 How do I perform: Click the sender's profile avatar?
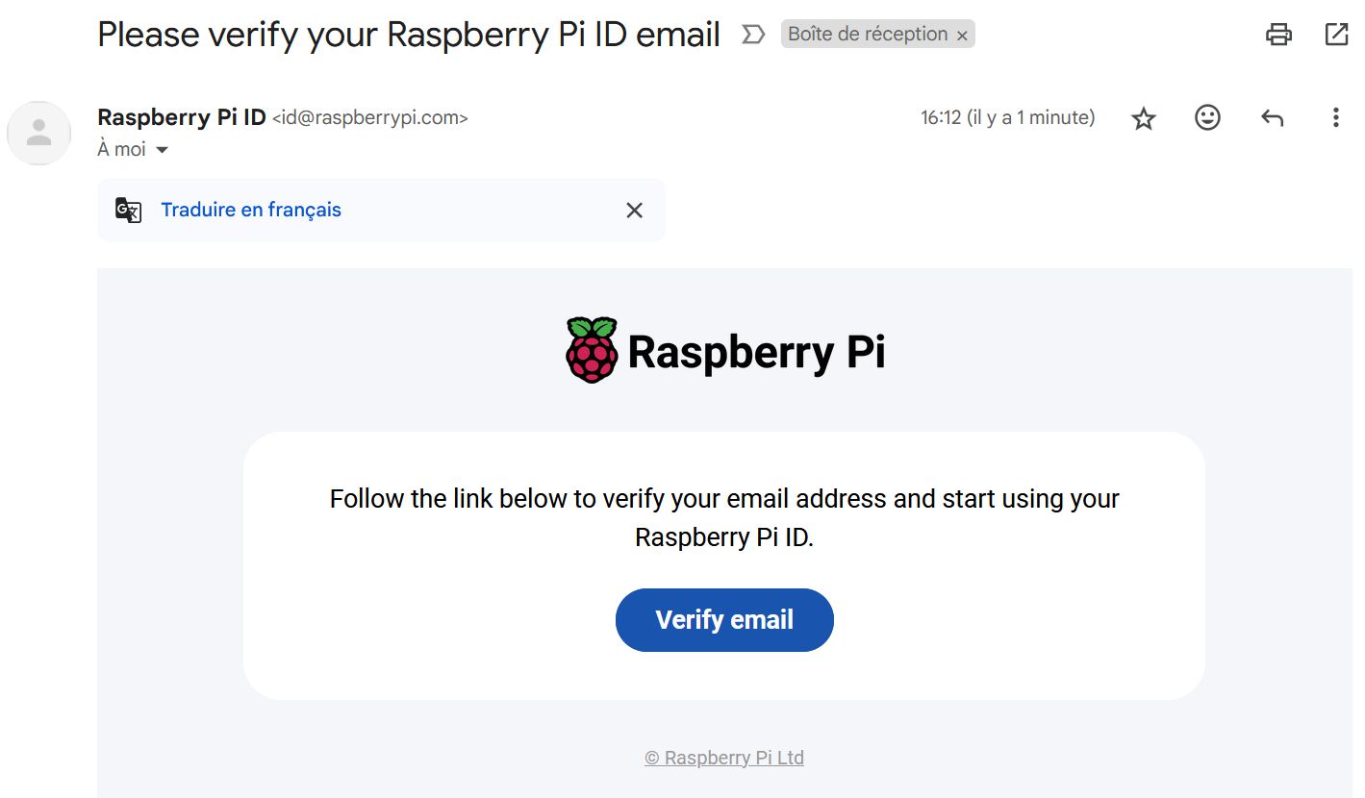pos(38,133)
